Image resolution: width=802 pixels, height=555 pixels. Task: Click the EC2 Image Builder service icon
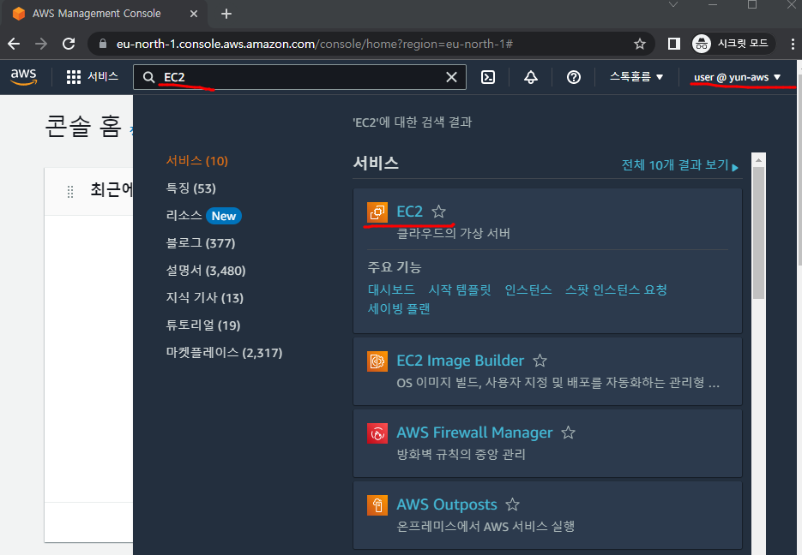coord(377,361)
